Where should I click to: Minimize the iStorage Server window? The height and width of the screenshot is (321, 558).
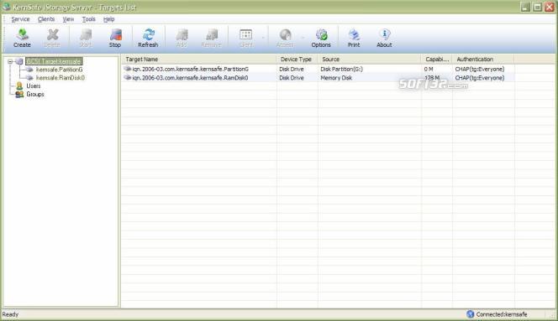tap(525, 7)
